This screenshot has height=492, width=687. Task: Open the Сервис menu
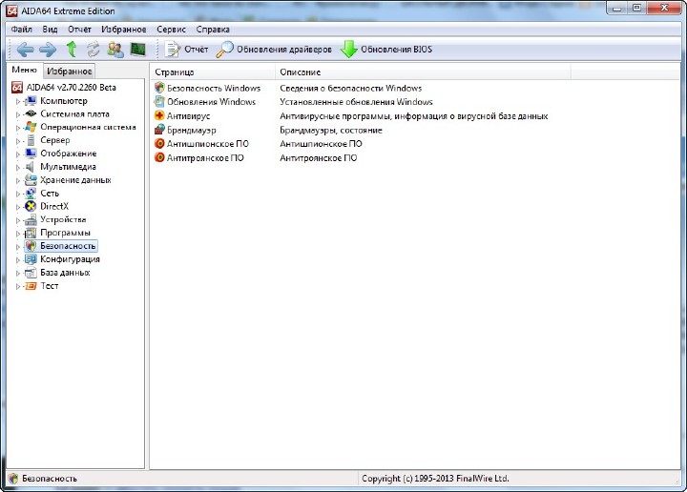pyautogui.click(x=172, y=30)
